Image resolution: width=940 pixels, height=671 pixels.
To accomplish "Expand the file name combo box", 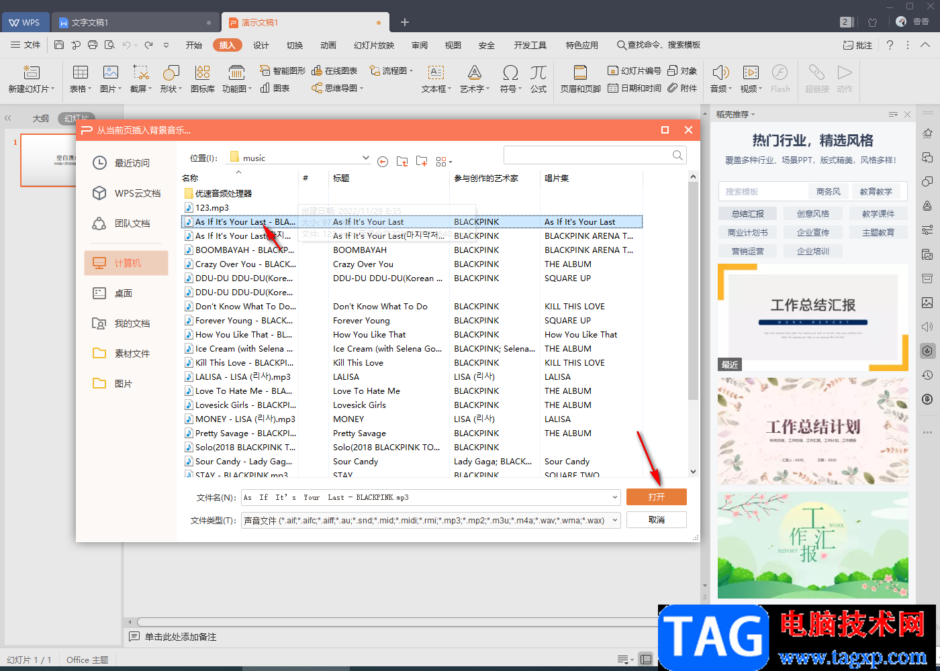I will point(615,497).
